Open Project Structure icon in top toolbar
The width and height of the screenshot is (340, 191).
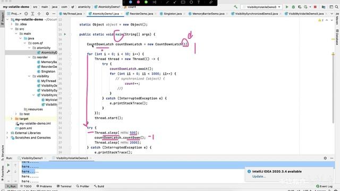(x=324, y=7)
